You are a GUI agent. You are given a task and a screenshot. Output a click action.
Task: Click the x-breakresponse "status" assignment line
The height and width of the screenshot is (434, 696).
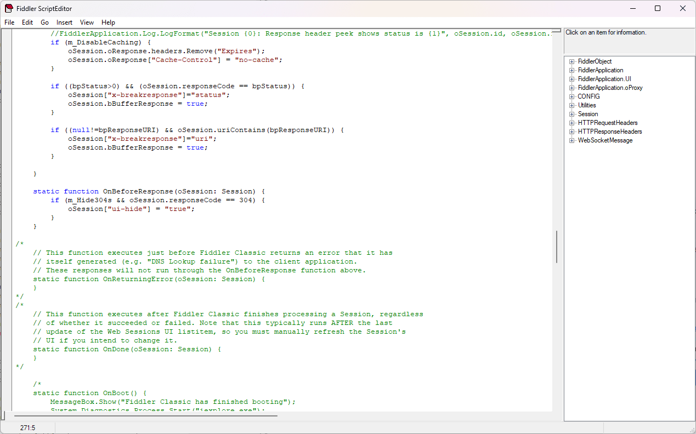click(x=149, y=95)
